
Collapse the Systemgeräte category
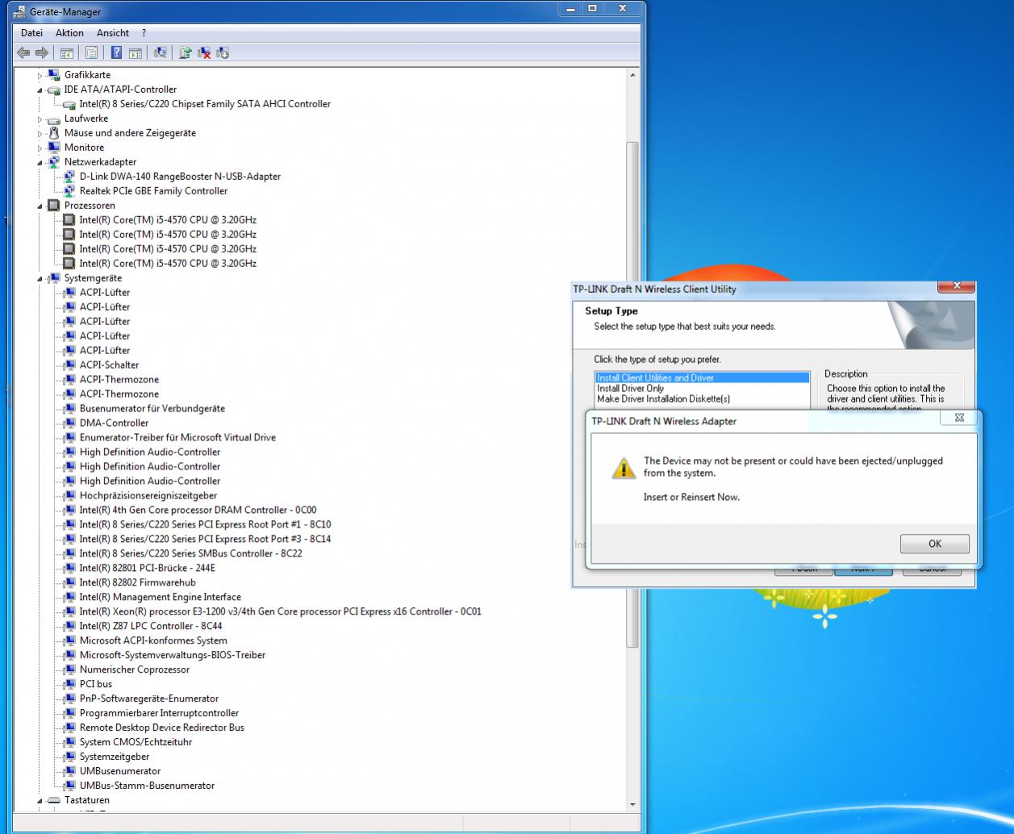pos(40,278)
